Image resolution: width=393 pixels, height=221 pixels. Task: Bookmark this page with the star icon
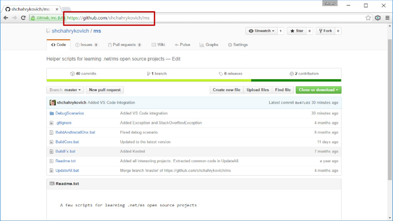click(368, 18)
